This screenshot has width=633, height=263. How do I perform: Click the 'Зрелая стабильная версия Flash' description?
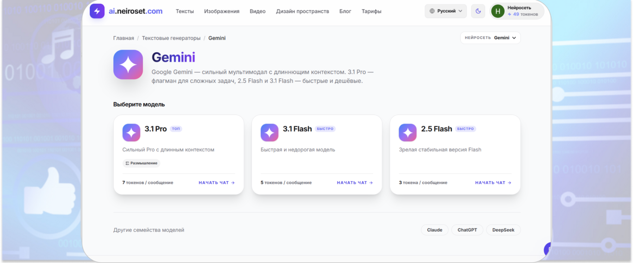[440, 150]
